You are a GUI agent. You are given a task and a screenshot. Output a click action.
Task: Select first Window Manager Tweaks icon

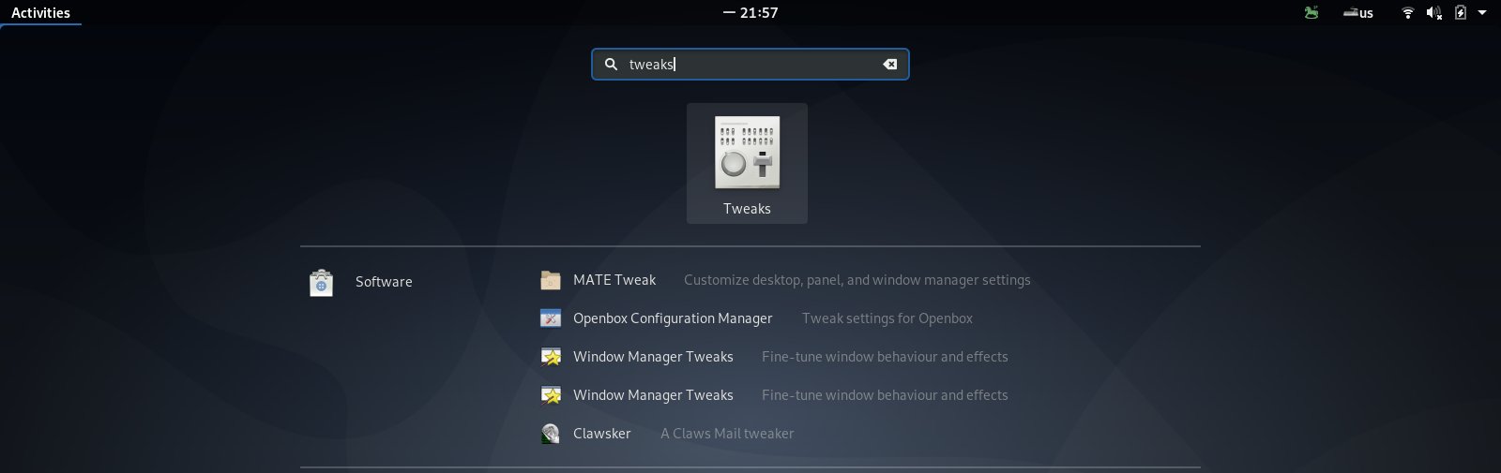pos(551,357)
